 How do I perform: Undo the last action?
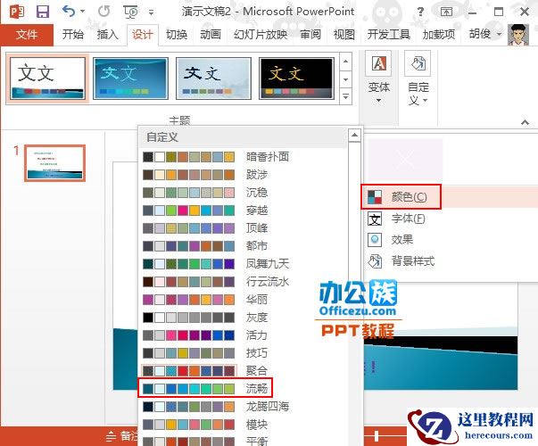(x=69, y=12)
